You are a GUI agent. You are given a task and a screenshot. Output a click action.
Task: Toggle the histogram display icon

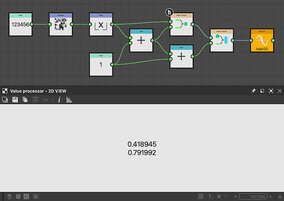click(x=69, y=100)
